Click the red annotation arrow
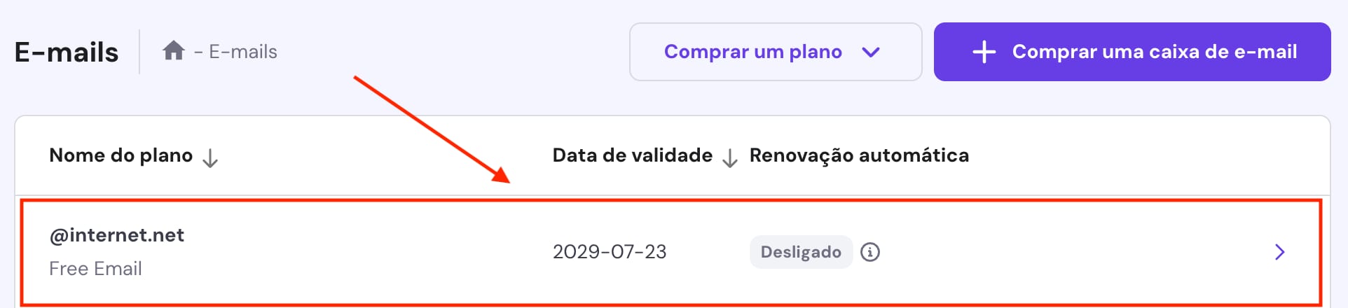1348x308 pixels. click(431, 129)
